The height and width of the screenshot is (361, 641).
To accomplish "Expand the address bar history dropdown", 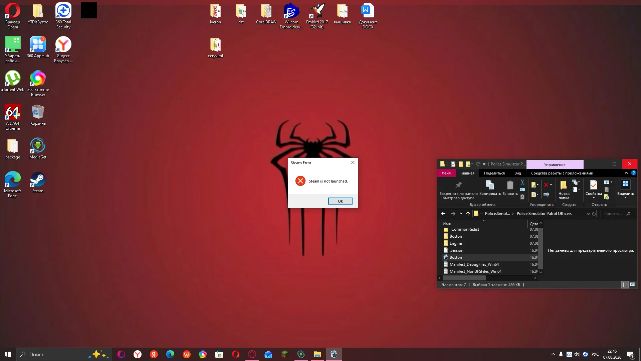I will pyautogui.click(x=588, y=214).
